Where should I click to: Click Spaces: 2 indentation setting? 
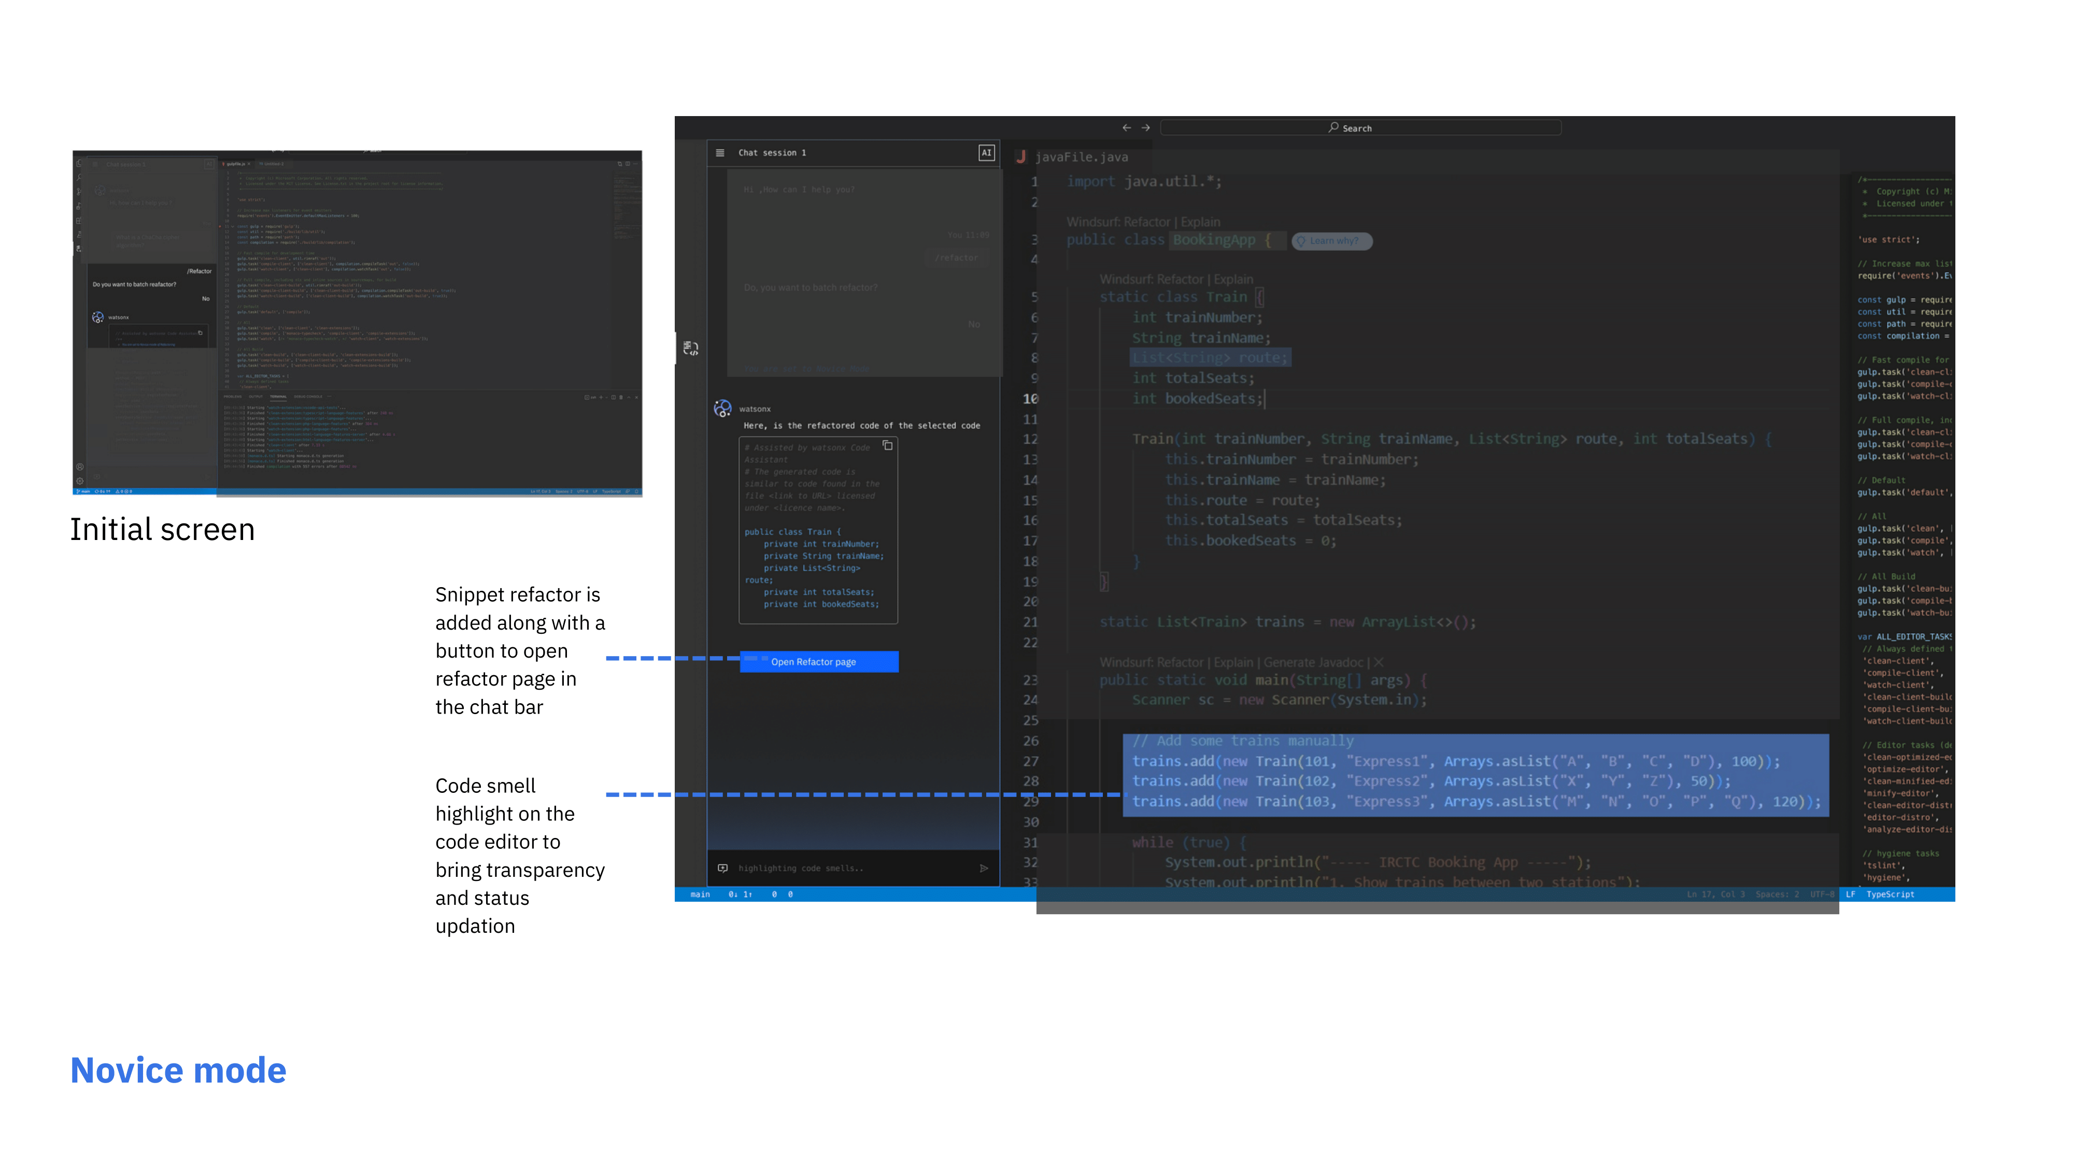pos(1777,895)
